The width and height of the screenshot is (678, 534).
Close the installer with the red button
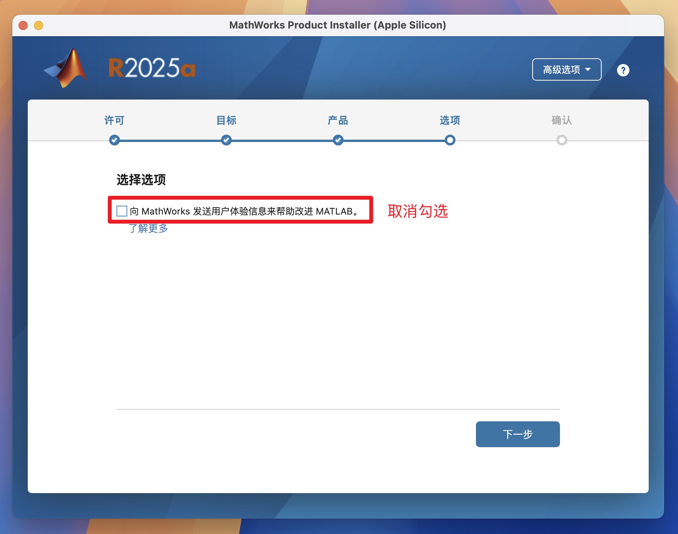pyautogui.click(x=23, y=25)
